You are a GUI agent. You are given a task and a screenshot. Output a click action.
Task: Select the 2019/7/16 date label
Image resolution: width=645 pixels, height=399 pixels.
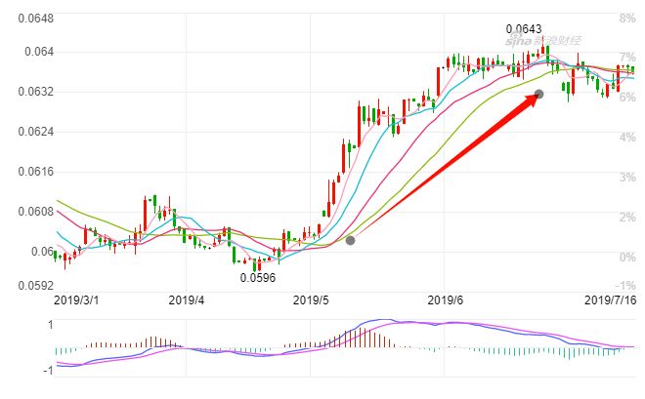coord(611,300)
